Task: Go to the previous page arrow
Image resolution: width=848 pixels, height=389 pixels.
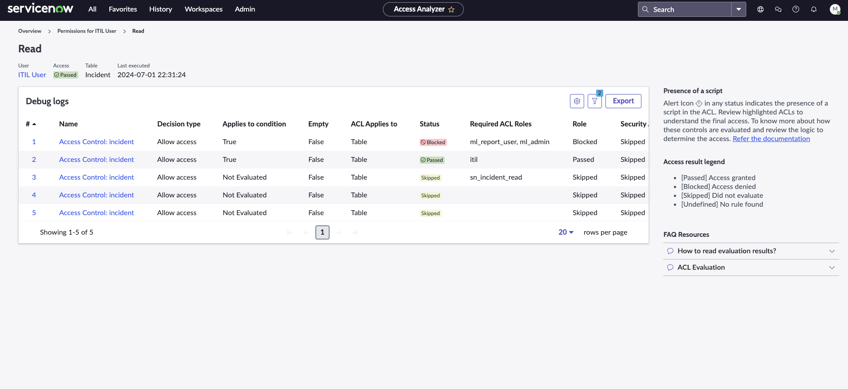Action: pos(306,232)
